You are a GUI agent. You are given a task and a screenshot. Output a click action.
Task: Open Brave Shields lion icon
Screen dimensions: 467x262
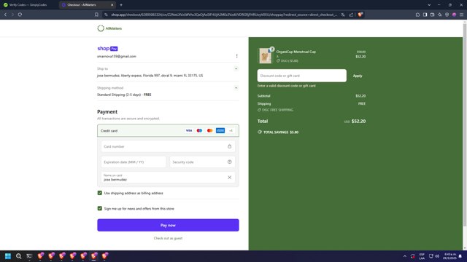click(360, 15)
